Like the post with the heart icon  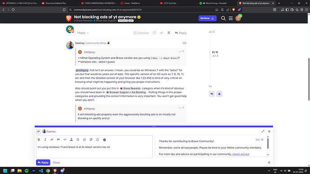[x=155, y=33]
